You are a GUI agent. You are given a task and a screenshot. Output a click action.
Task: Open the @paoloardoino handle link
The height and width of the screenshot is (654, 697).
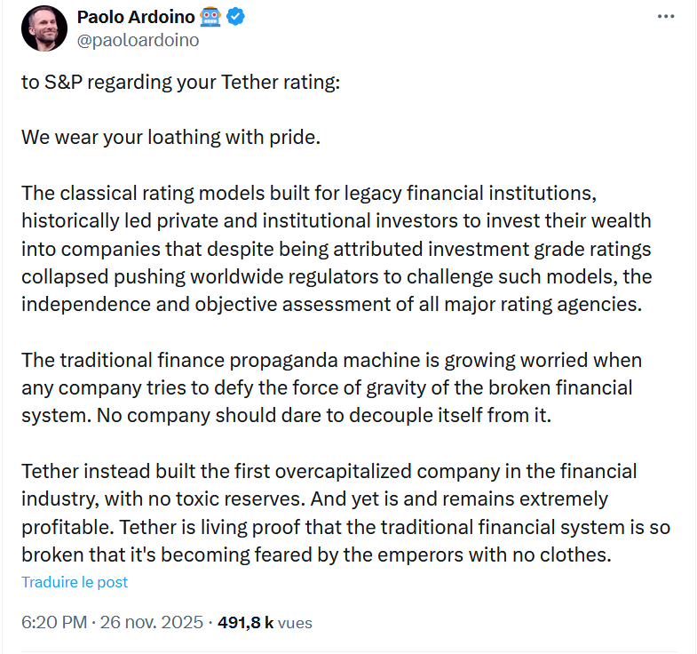[138, 41]
